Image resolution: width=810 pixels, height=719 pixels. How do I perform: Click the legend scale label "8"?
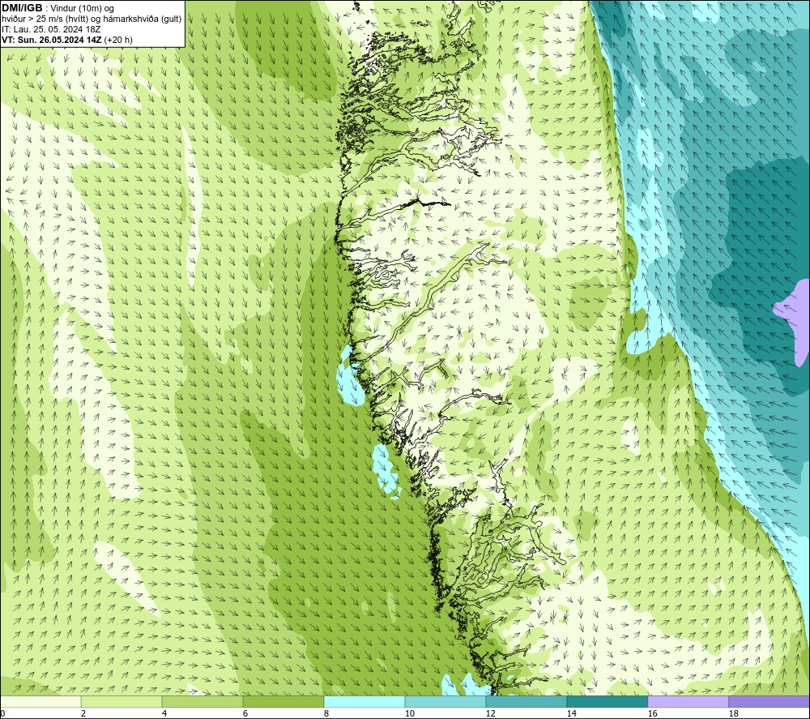tap(326, 714)
